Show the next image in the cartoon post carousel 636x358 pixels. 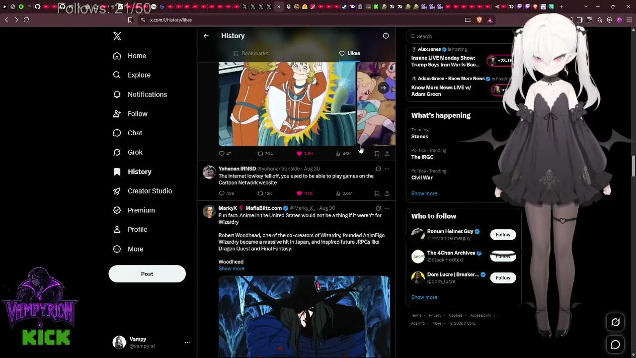[383, 88]
